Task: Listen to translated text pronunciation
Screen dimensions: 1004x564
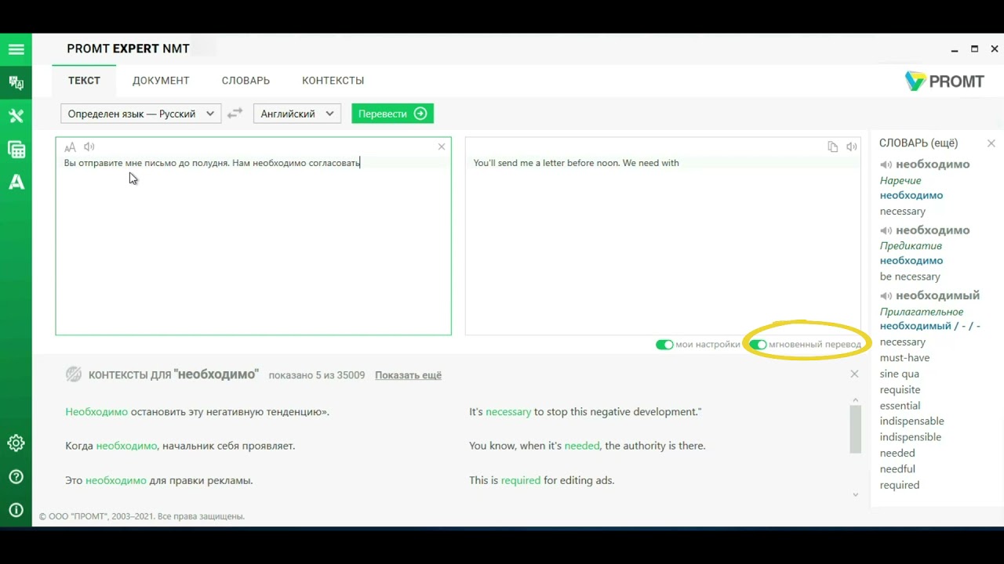Action: [x=852, y=146]
